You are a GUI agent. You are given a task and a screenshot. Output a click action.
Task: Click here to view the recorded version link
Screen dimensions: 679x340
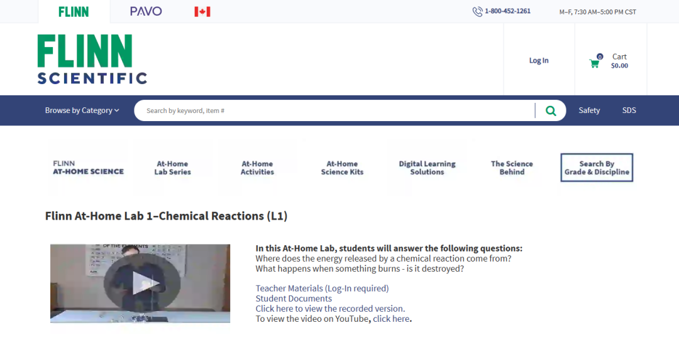330,309
